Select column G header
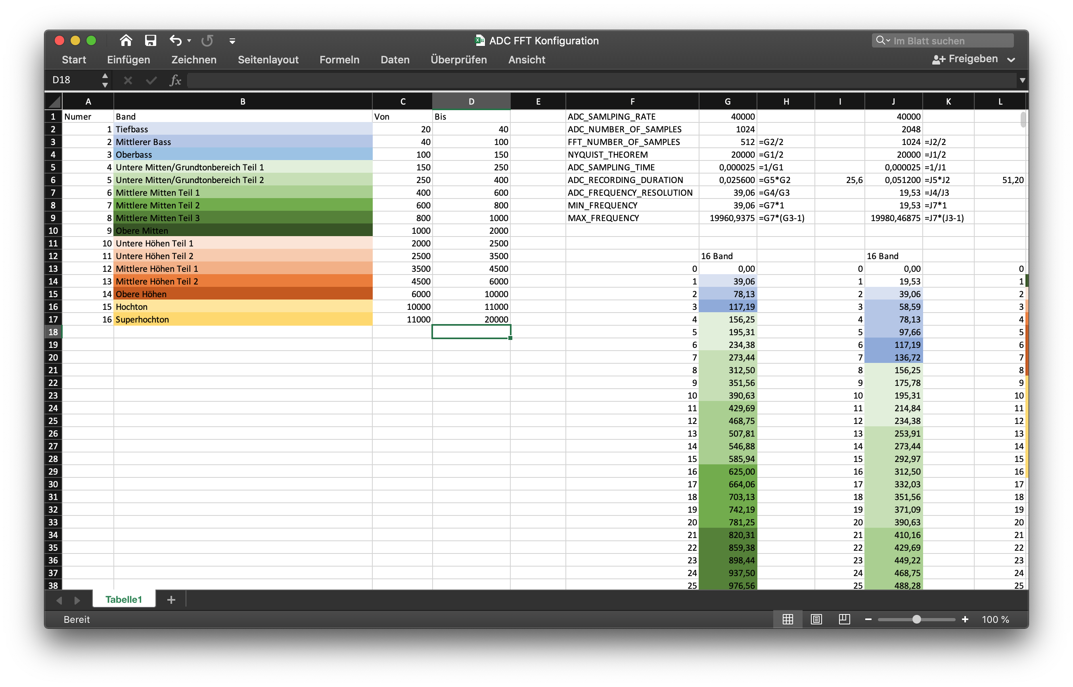The height and width of the screenshot is (687, 1073). pyautogui.click(x=728, y=102)
